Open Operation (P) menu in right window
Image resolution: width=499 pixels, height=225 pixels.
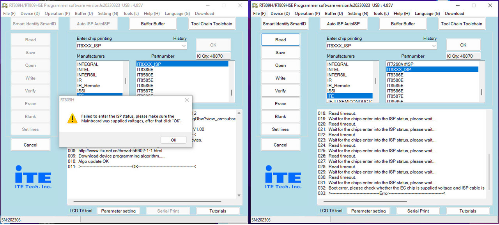(307, 13)
